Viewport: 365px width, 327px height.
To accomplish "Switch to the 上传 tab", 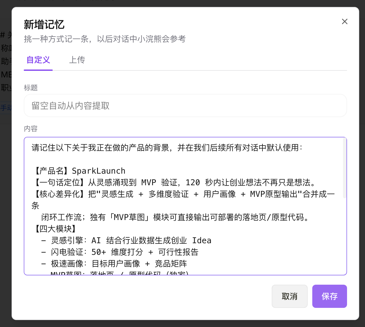I will [77, 60].
